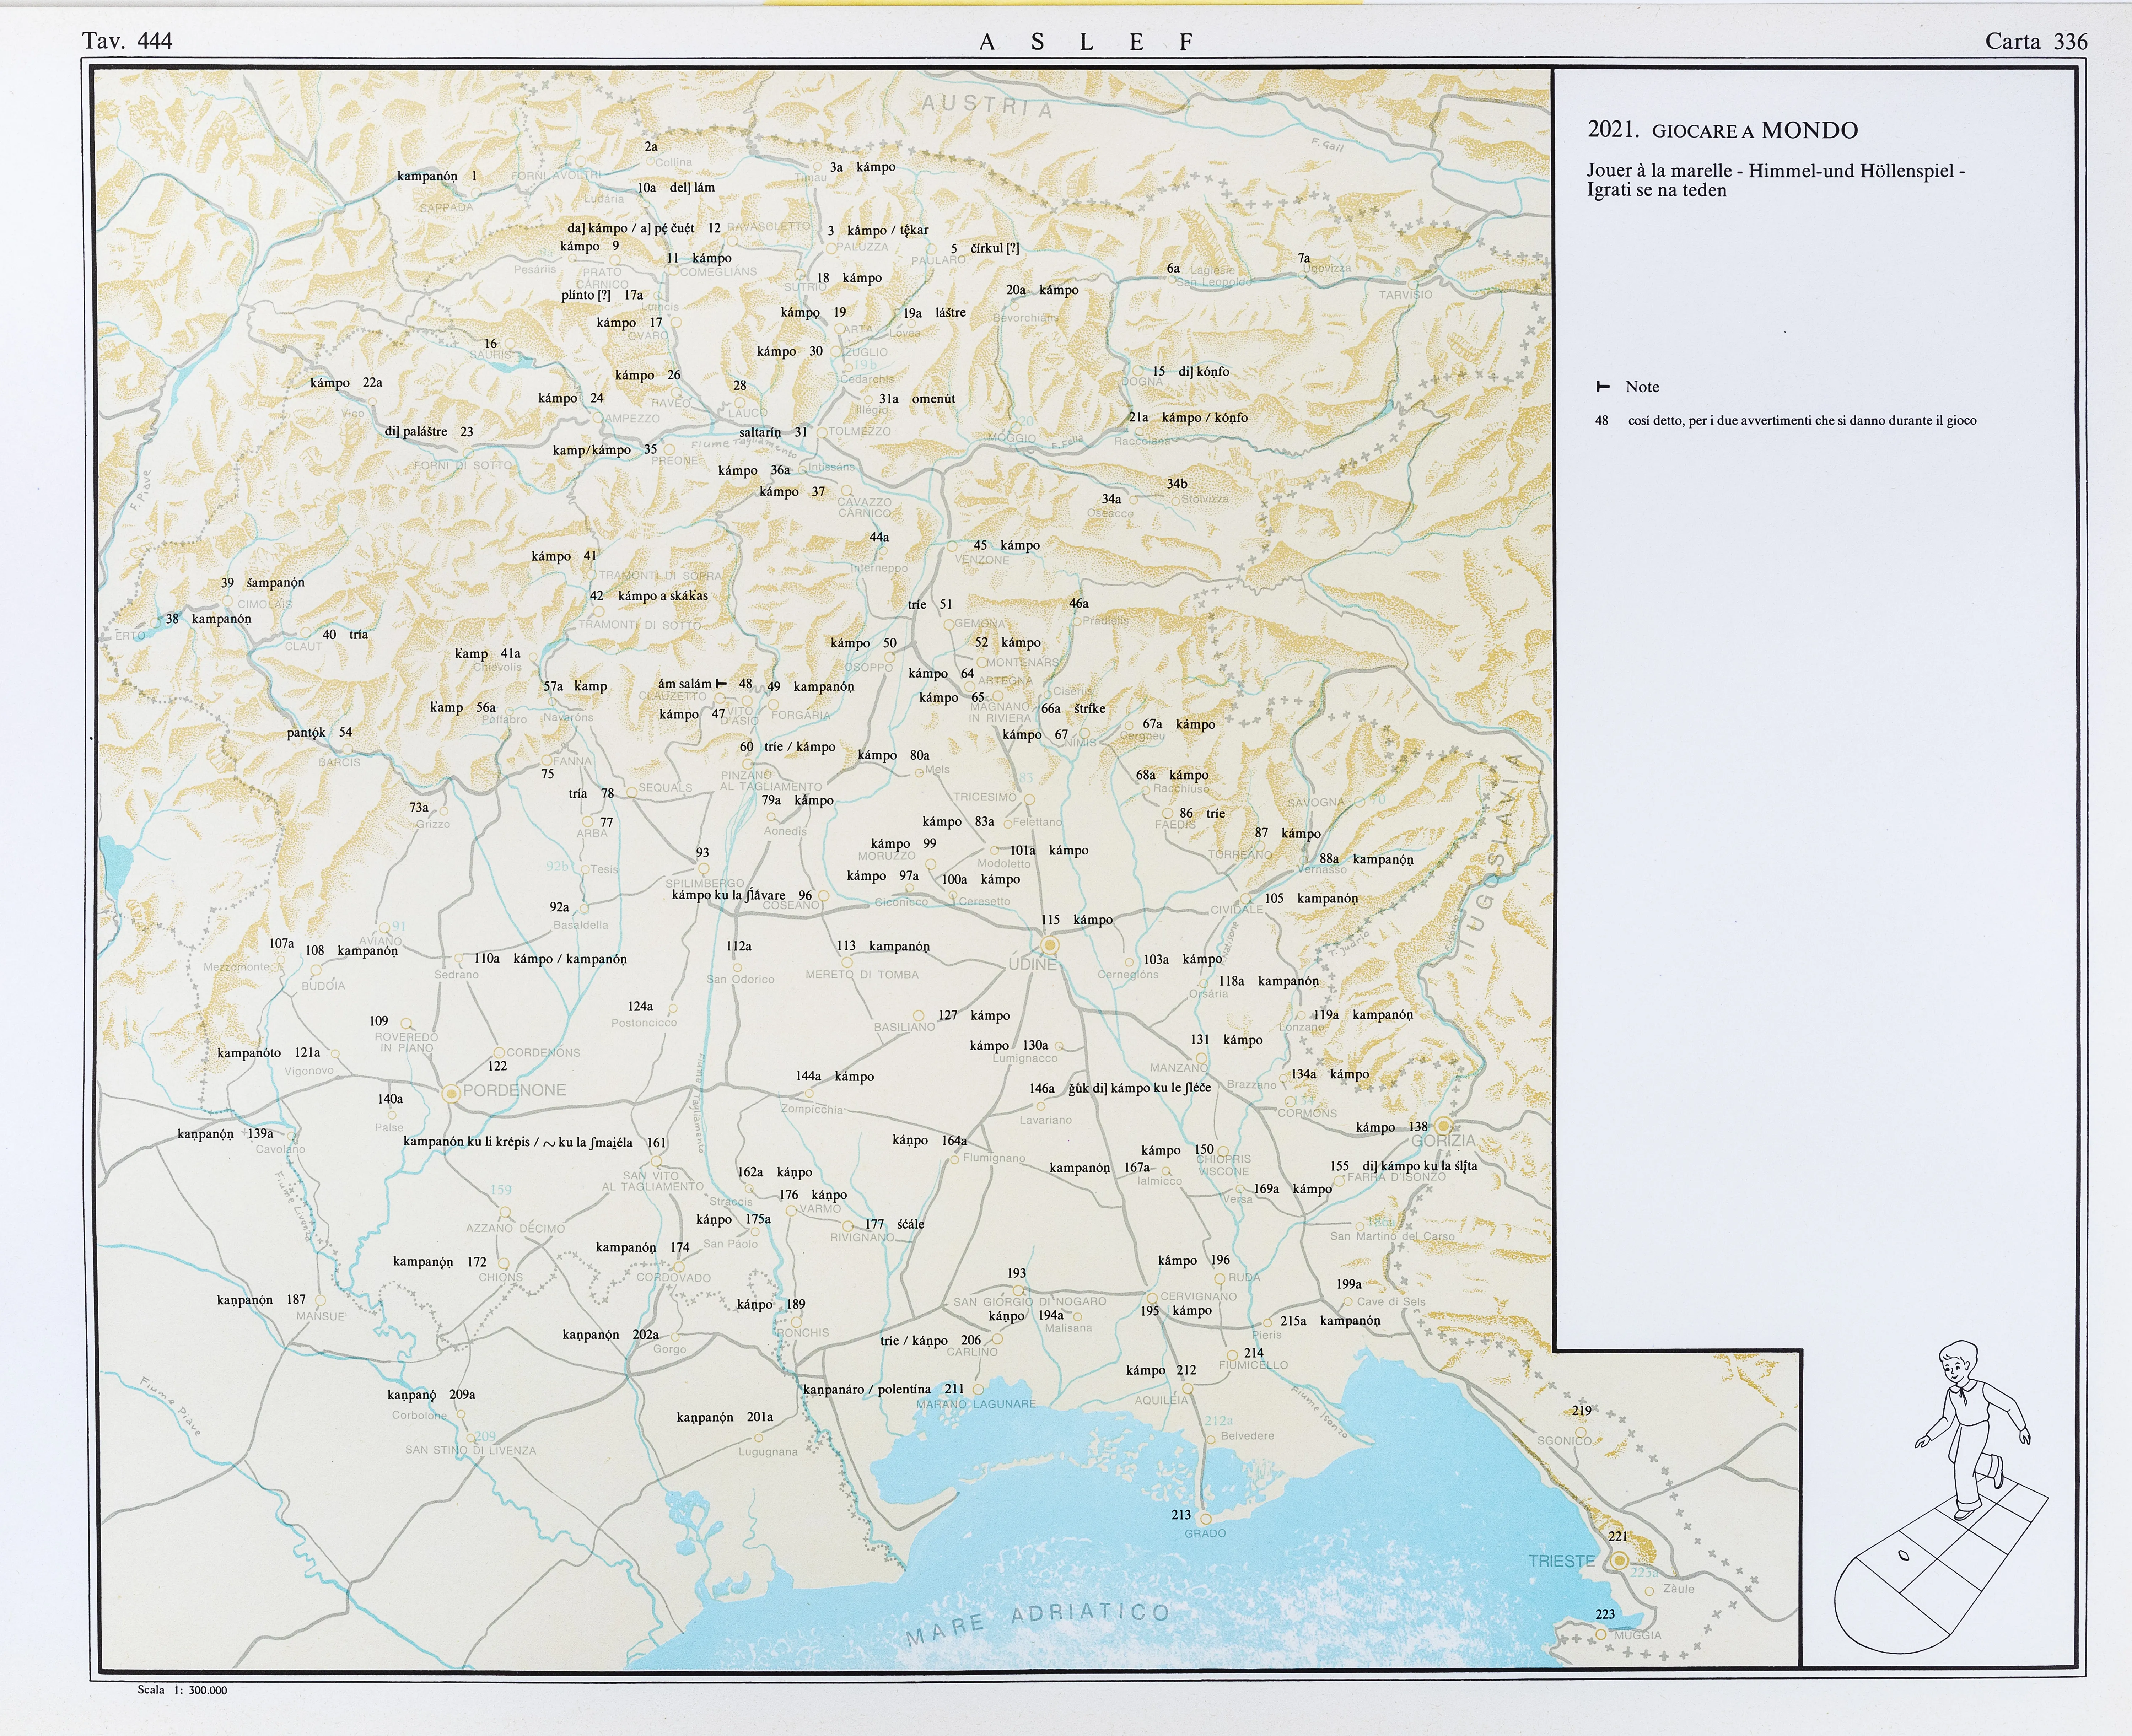Click the Pordenone city marker circle
The image size is (2132, 1736).
point(451,1094)
